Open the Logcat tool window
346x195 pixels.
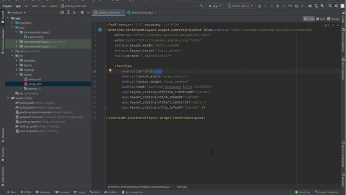tap(79, 192)
